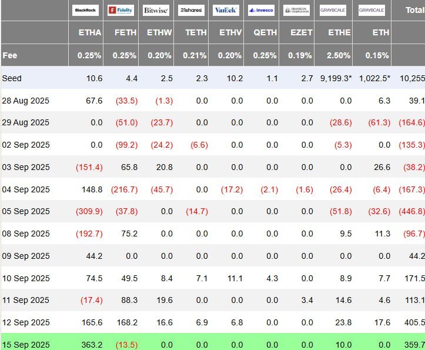The height and width of the screenshot is (350, 425).
Task: Click the (164.6) total value
Action: 411,122
